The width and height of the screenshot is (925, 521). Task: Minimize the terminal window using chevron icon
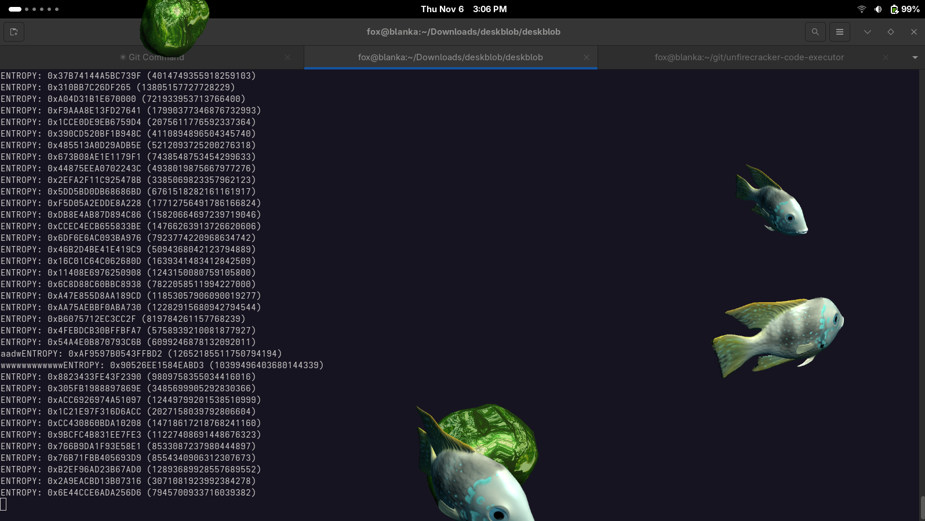(867, 32)
